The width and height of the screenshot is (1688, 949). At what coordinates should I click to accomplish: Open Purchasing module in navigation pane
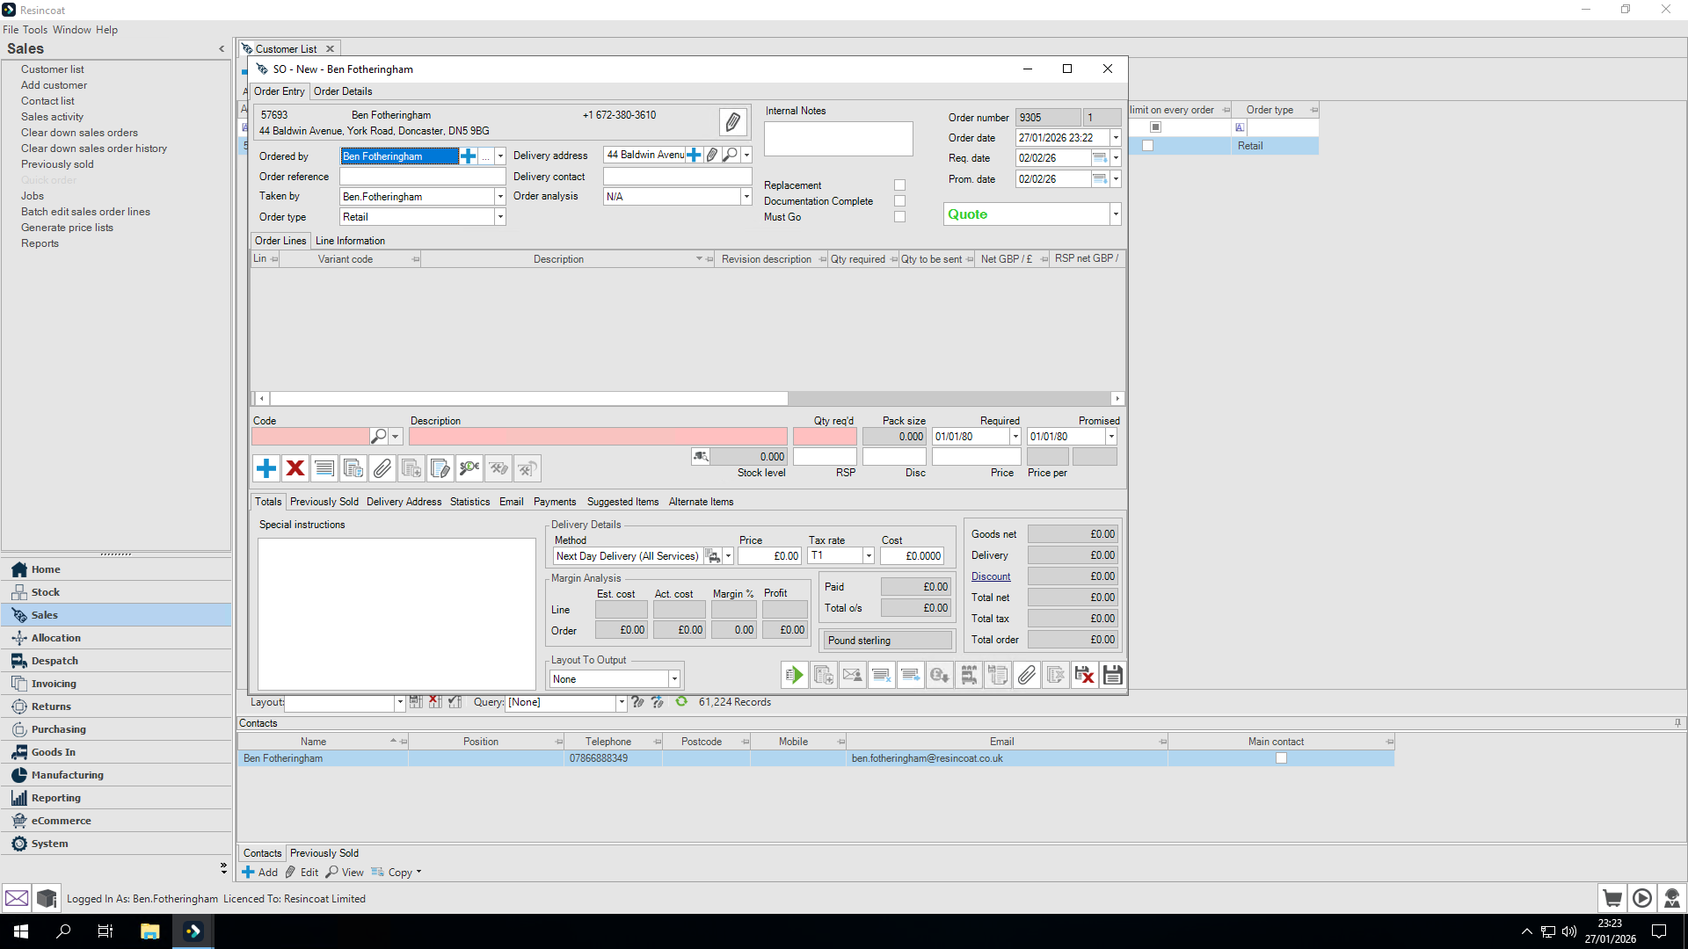[59, 729]
